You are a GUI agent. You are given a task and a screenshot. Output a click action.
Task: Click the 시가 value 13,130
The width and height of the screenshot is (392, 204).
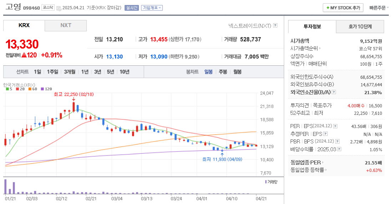point(115,57)
